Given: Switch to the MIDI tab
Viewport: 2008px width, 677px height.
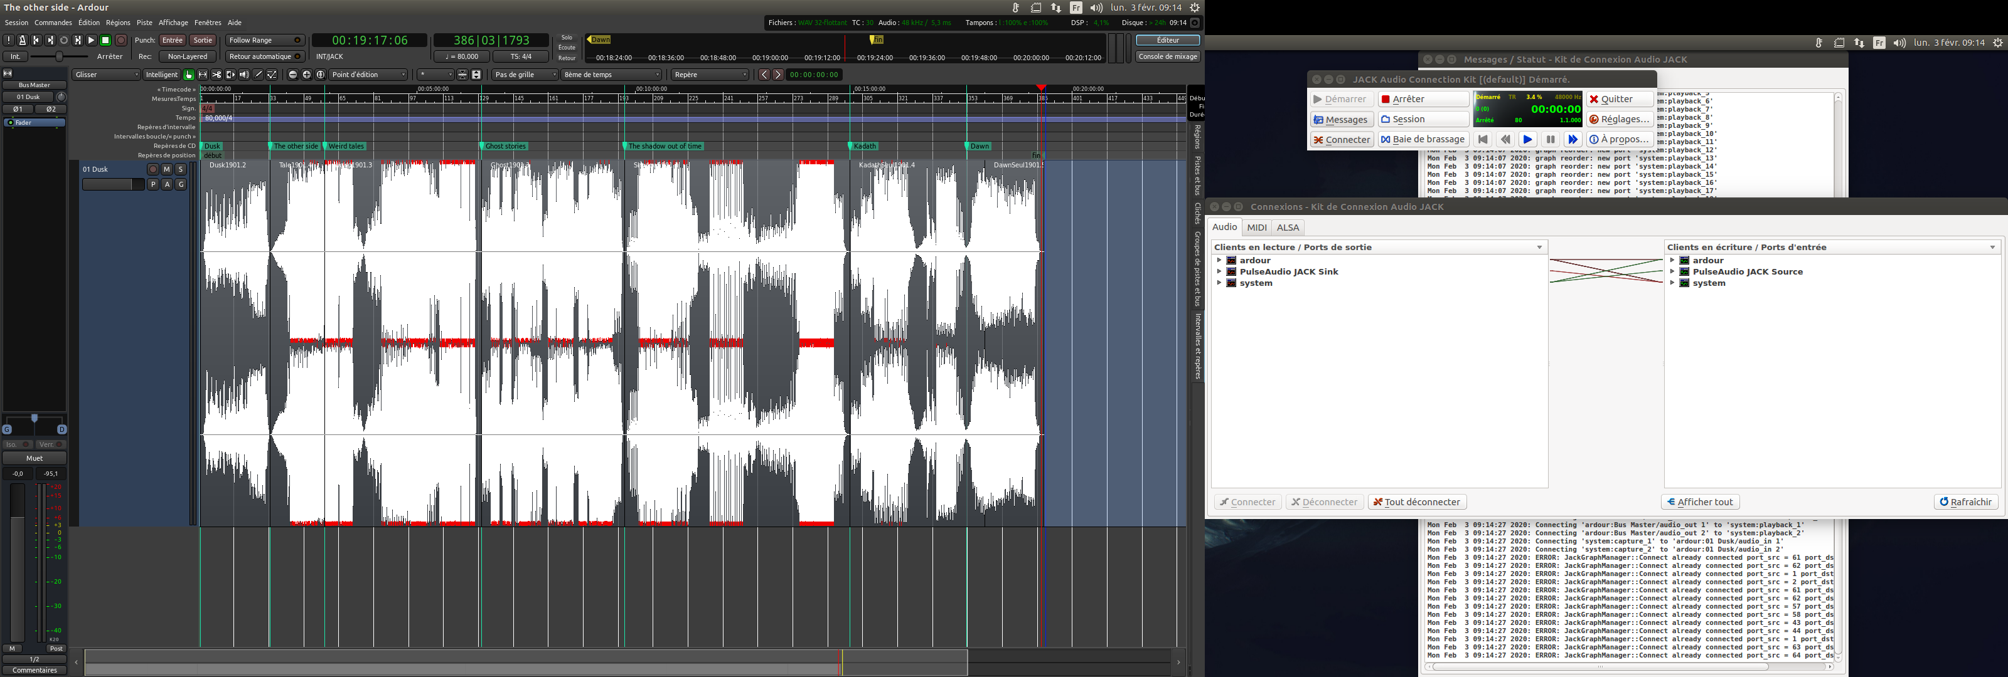Looking at the screenshot, I should pyautogui.click(x=1256, y=228).
